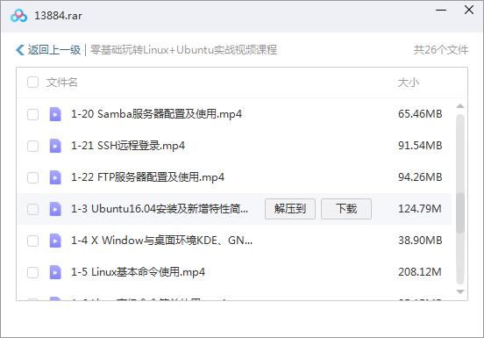Viewport: 484px width, 338px height.
Task: Go back via 返回上一级 link
Action: [x=54, y=50]
